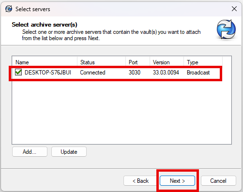Sort servers by the Status column
The image size is (243, 192).
pyautogui.click(x=101, y=62)
